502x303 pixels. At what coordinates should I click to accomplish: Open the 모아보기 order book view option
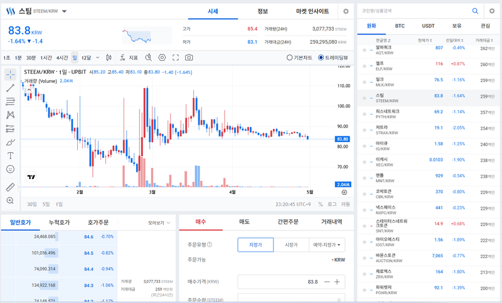pyautogui.click(x=158, y=222)
